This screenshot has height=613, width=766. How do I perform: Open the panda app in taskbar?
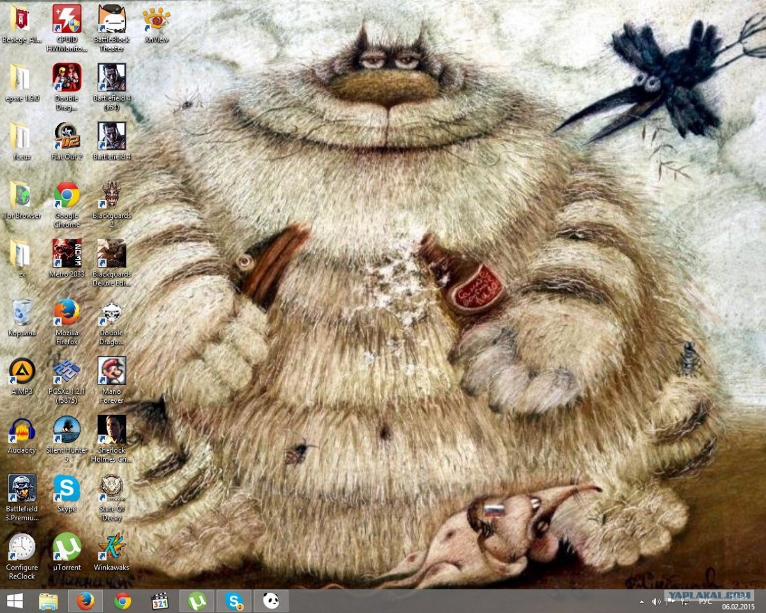(271, 601)
